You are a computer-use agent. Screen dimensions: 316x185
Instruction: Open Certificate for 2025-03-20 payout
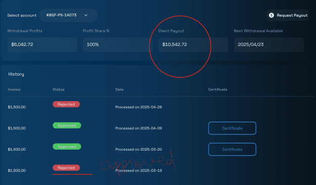click(x=232, y=149)
